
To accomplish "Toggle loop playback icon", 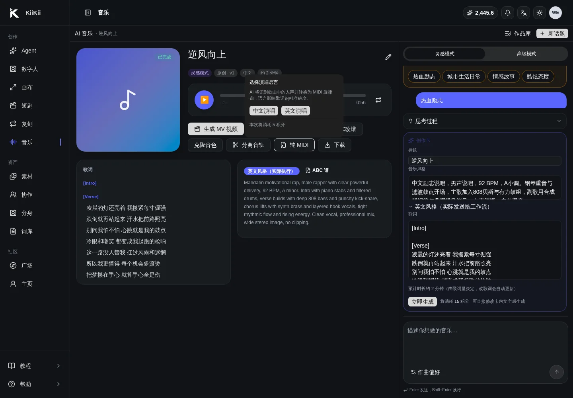I will 378,100.
